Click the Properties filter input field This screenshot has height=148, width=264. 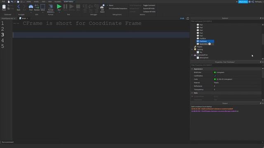pos(226,65)
